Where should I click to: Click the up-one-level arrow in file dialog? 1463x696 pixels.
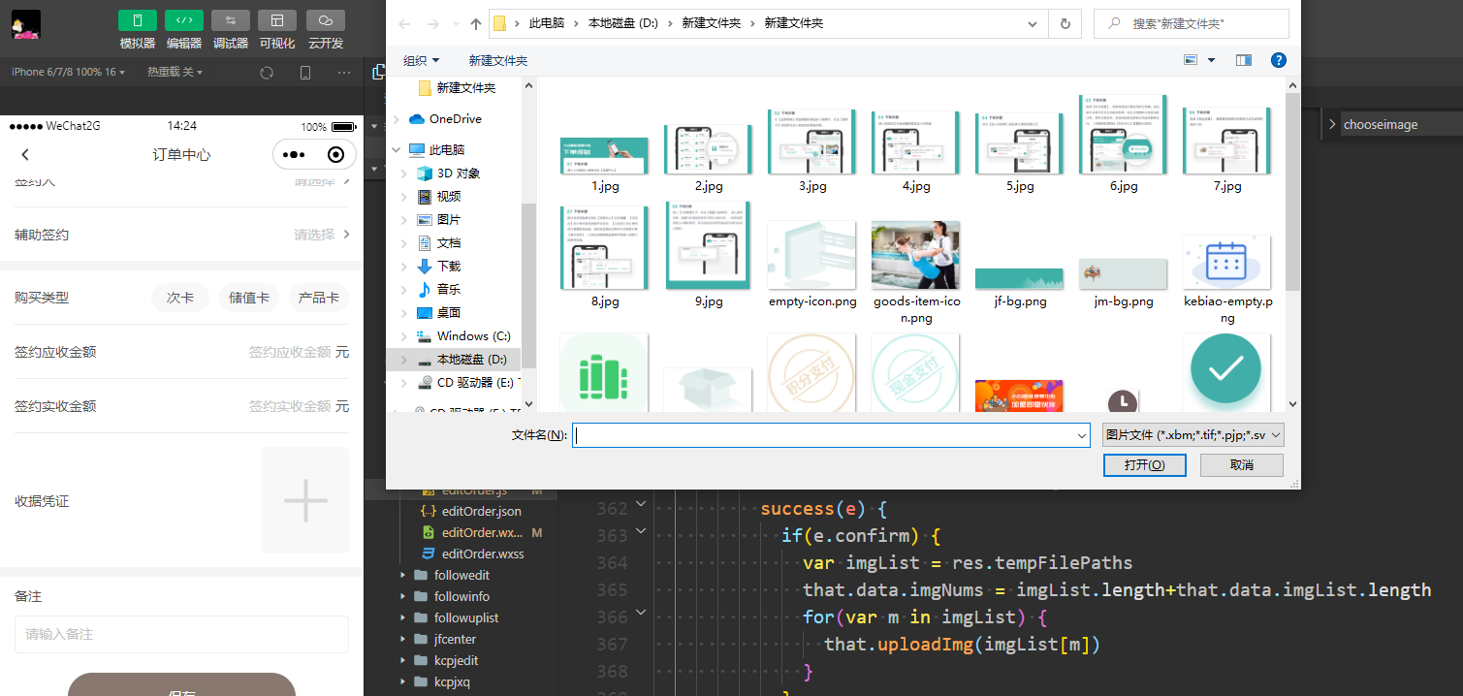(x=475, y=23)
